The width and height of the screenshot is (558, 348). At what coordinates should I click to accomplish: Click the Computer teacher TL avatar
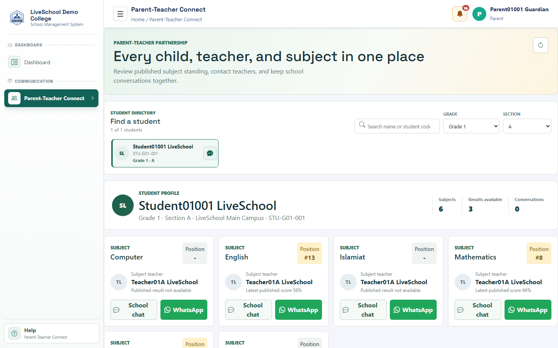pyautogui.click(x=119, y=282)
